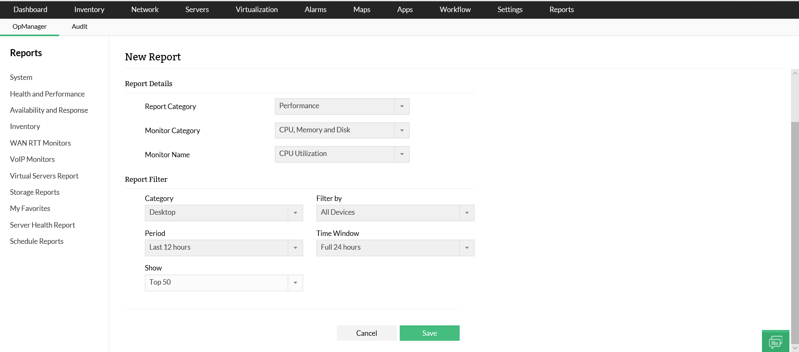Image resolution: width=799 pixels, height=352 pixels.
Task: Go to the Virtualization menu
Action: coord(256,10)
